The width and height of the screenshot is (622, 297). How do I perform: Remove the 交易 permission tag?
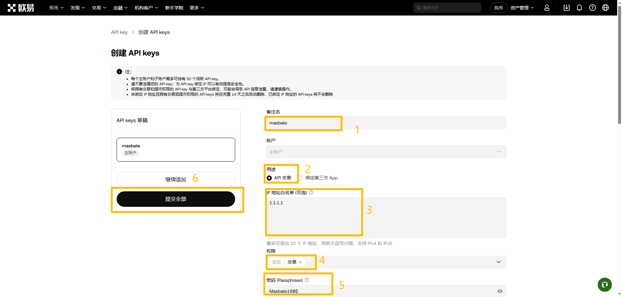[x=301, y=262]
